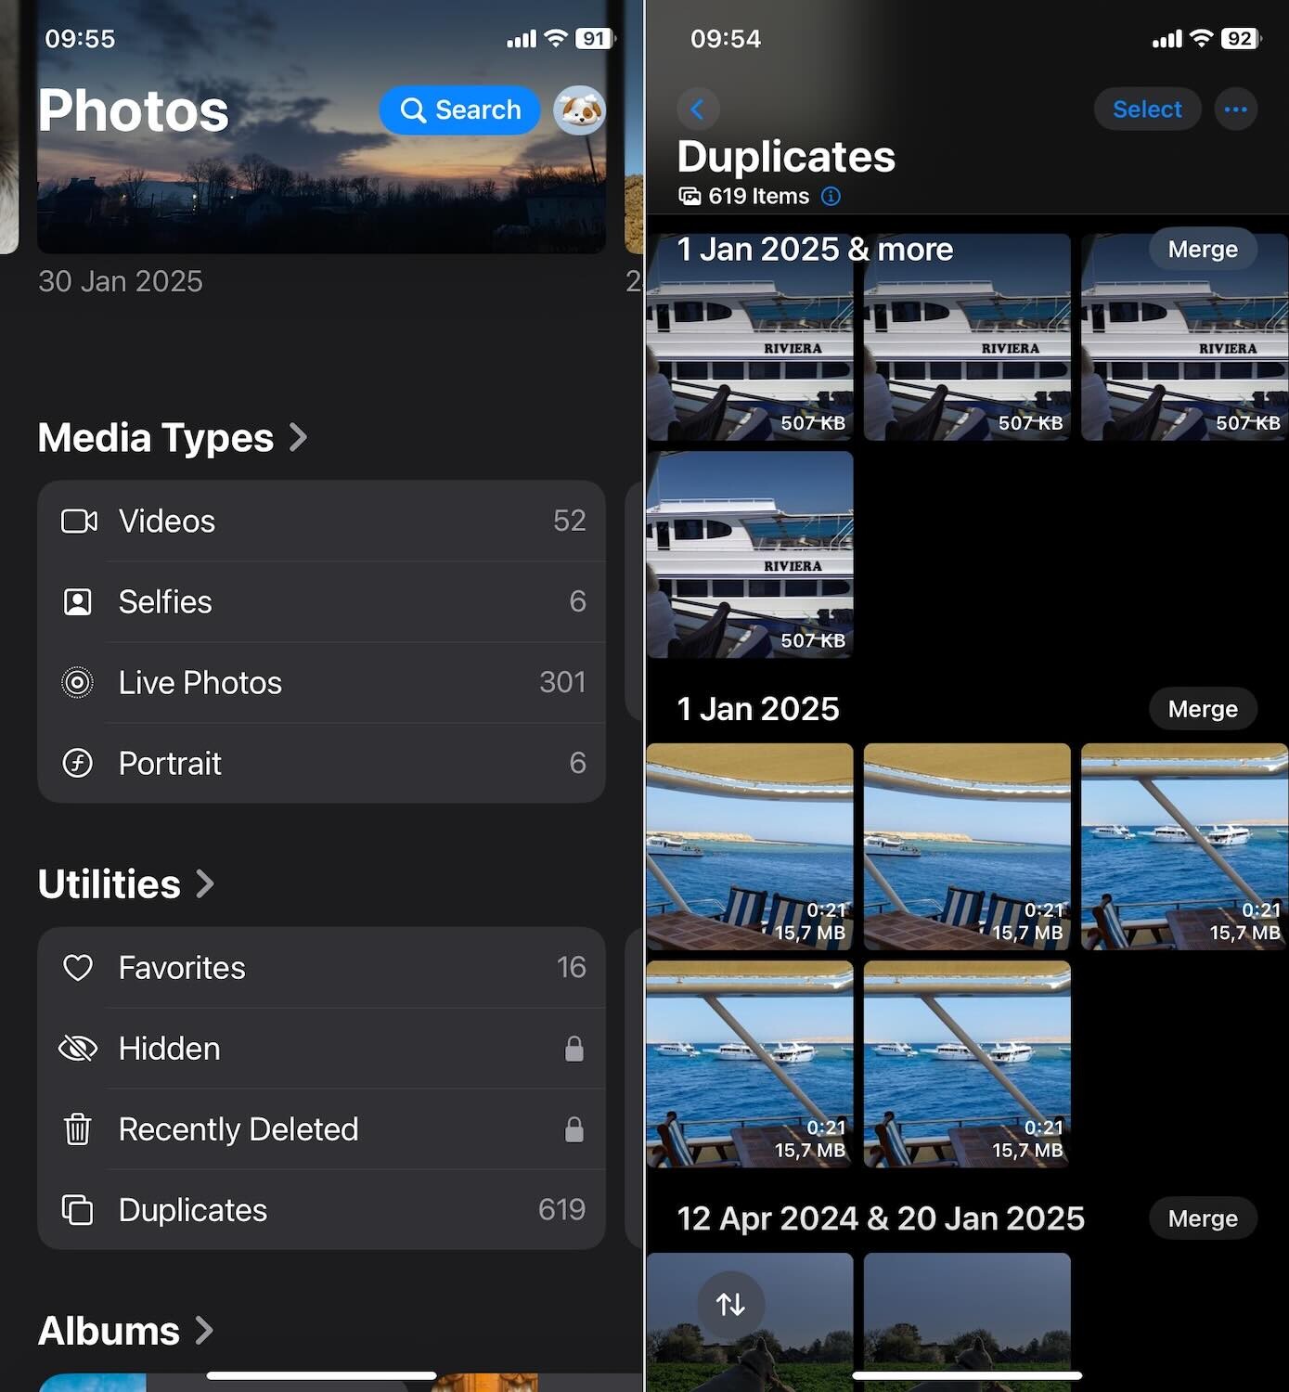Open the third Riviera thumbnail under Merge
Image resolution: width=1289 pixels, height=1392 pixels.
(x=1185, y=337)
